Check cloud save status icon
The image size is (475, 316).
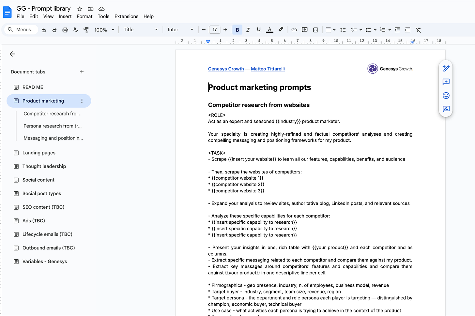coord(101,9)
